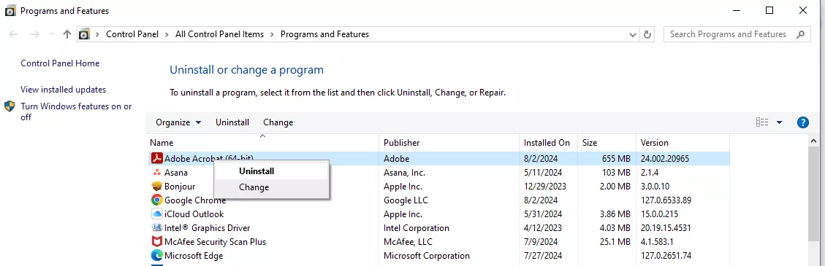Select the Asana row

coord(438,172)
